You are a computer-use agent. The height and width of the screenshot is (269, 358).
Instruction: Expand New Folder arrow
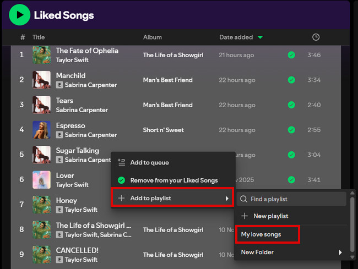pyautogui.click(x=340, y=252)
